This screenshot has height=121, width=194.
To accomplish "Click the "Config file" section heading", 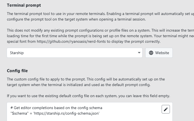I will (17, 71).
